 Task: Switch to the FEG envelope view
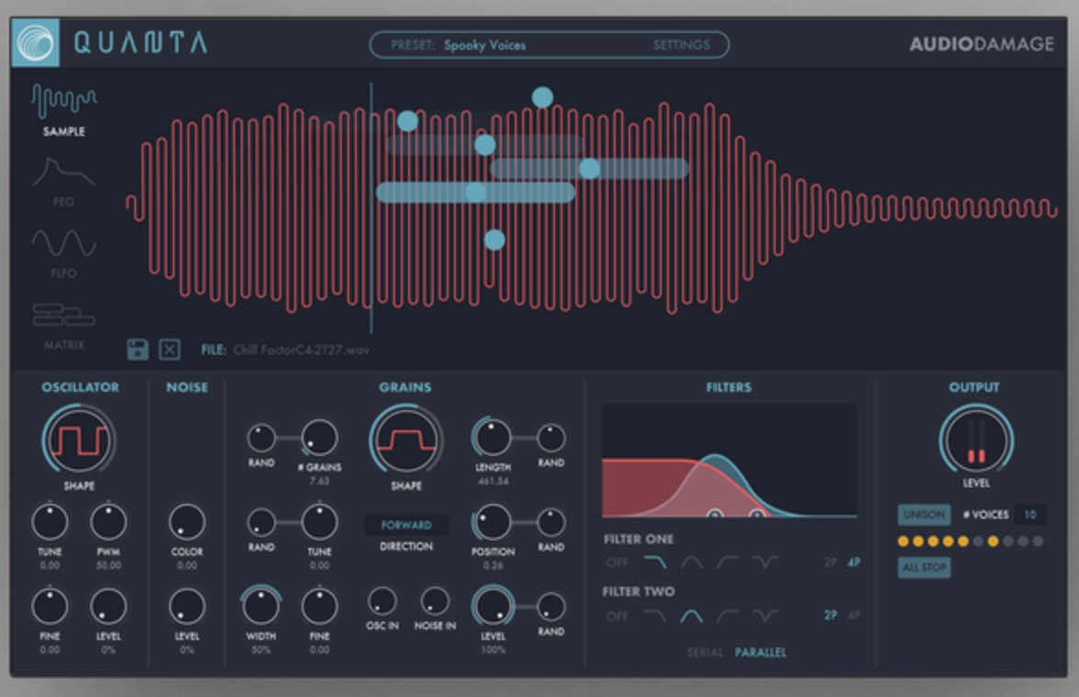click(63, 181)
